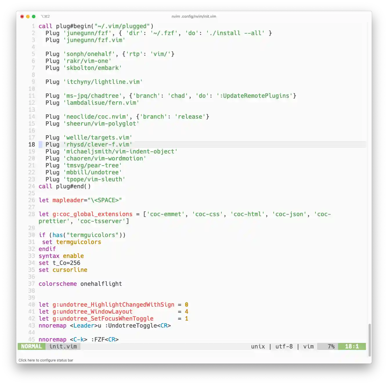Image resolution: width=388 pixels, height=385 pixels.
Task: Minimize the terminal window with the yellow button
Action: 28,17
